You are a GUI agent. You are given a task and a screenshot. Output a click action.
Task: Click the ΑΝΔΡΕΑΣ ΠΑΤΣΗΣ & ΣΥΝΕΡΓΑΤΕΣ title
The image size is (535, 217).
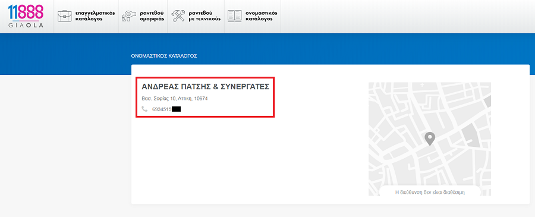point(206,87)
